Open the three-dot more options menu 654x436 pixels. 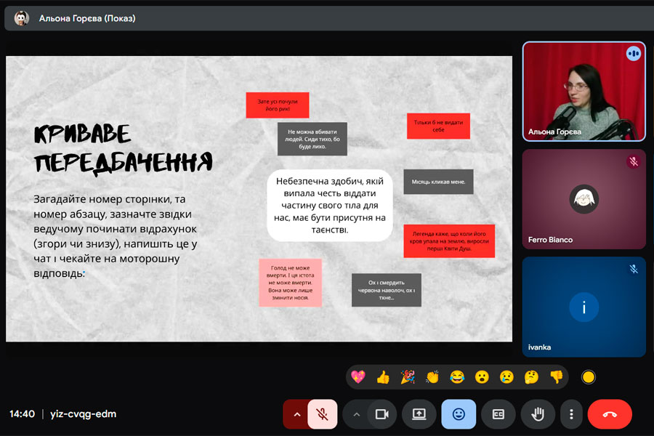pyautogui.click(x=572, y=414)
